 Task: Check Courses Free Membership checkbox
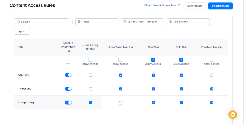click(x=212, y=75)
